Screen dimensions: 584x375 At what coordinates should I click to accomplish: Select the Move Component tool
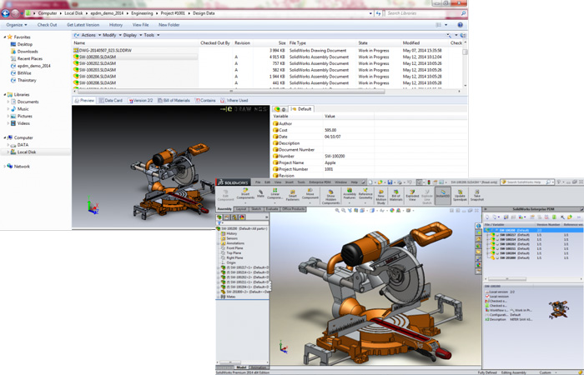[310, 194]
